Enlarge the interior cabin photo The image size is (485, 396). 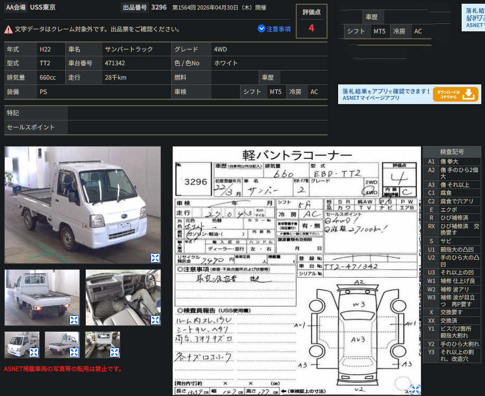pos(155,320)
